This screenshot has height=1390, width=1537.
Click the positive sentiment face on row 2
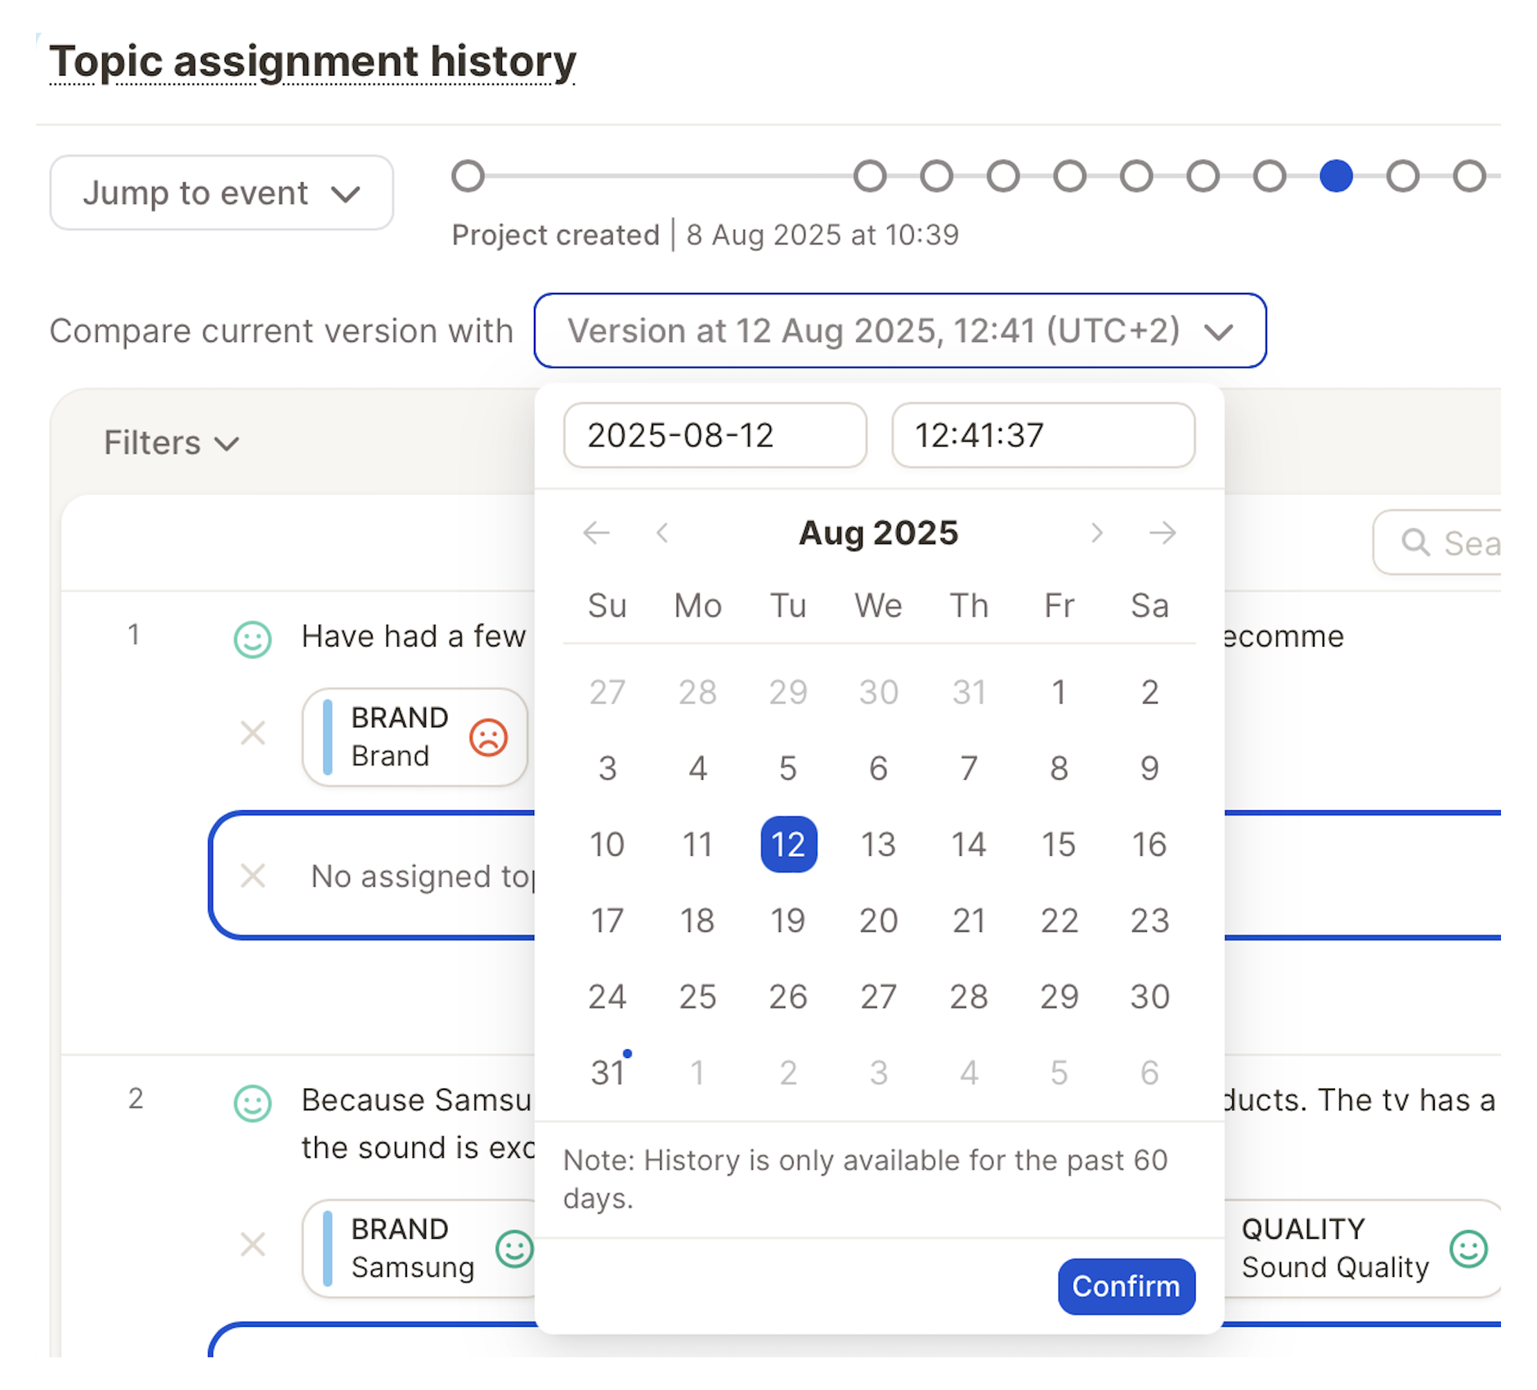[253, 1102]
